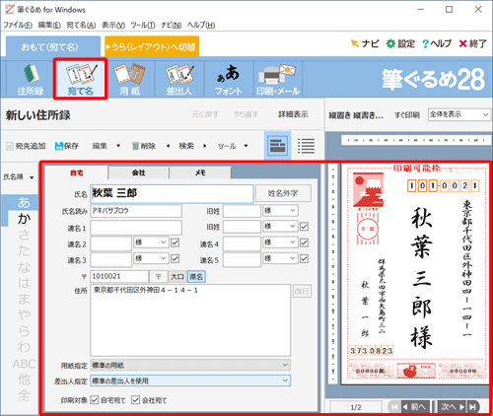The width and height of the screenshot is (493, 416).
Task: Search next with right arrow by 検索
Action: click(x=205, y=146)
